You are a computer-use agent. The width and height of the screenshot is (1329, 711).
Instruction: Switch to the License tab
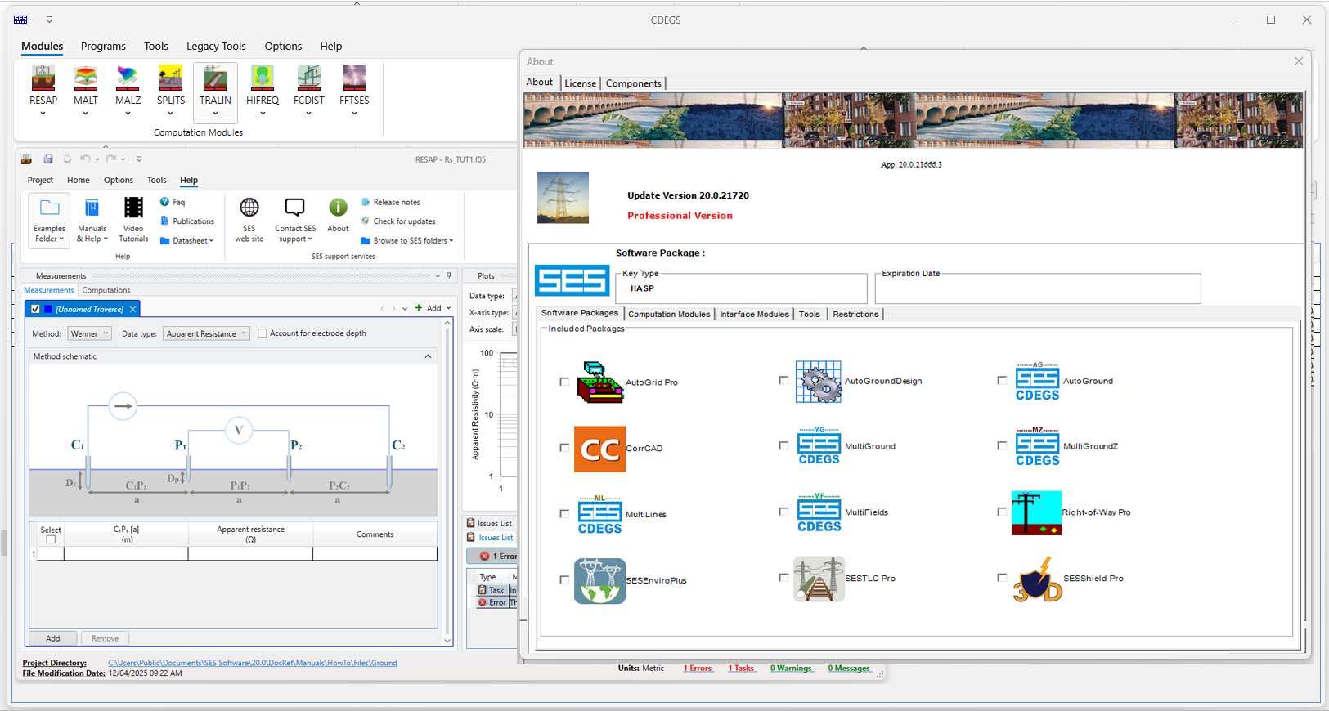click(580, 83)
